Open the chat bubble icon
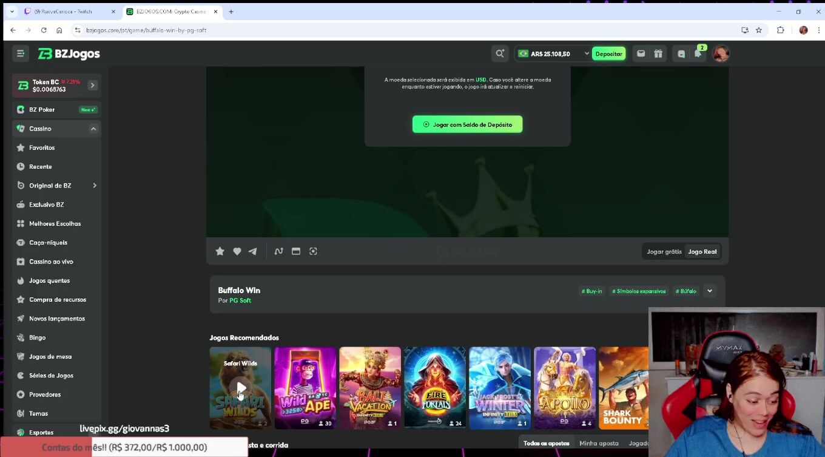Viewport: 825px width, 457px height. tap(681, 53)
